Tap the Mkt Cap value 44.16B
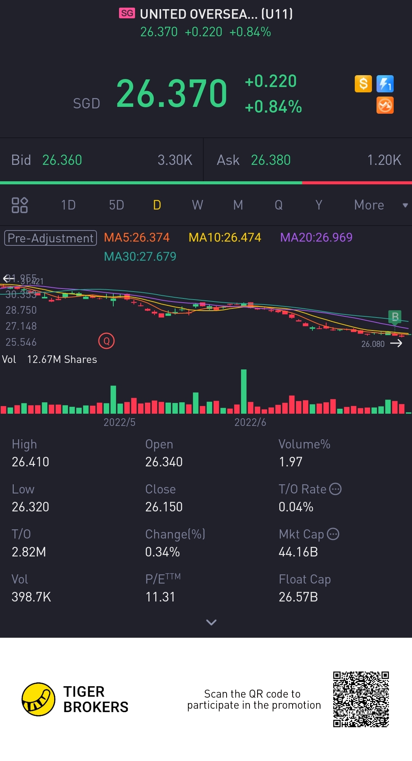The width and height of the screenshot is (412, 761). (x=298, y=552)
